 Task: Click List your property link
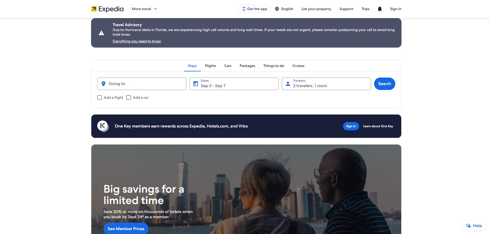coord(316,9)
